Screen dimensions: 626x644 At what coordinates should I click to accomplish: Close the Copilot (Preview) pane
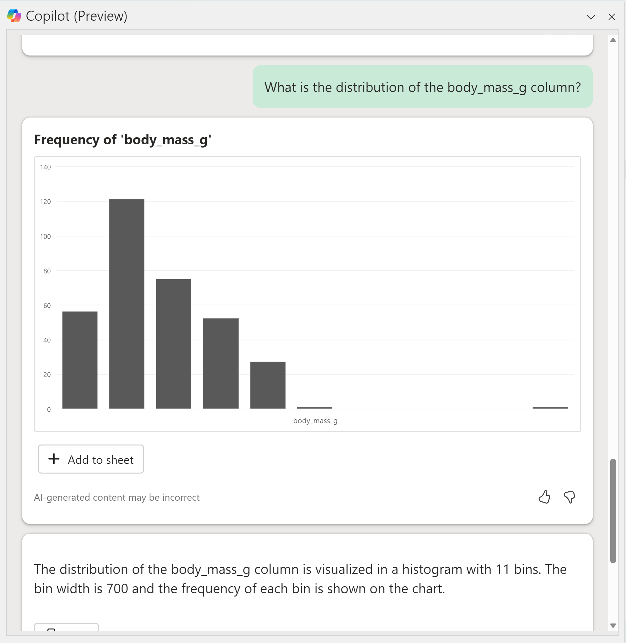(611, 17)
